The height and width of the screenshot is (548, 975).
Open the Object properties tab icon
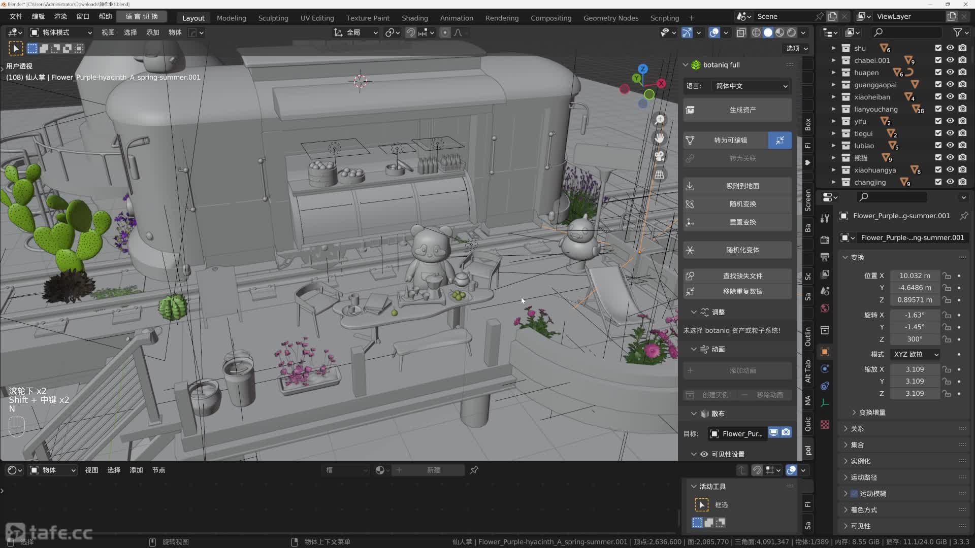(825, 352)
